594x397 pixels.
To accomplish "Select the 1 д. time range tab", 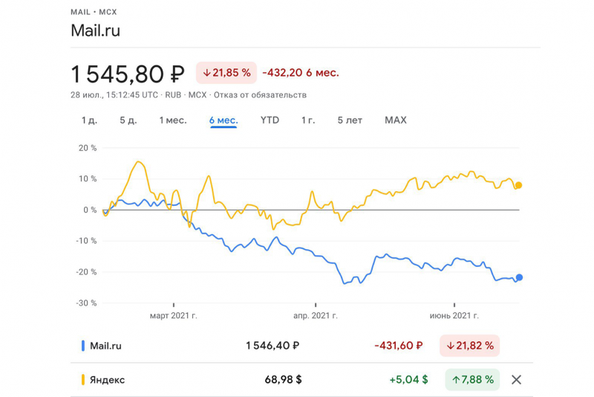I will coord(89,120).
